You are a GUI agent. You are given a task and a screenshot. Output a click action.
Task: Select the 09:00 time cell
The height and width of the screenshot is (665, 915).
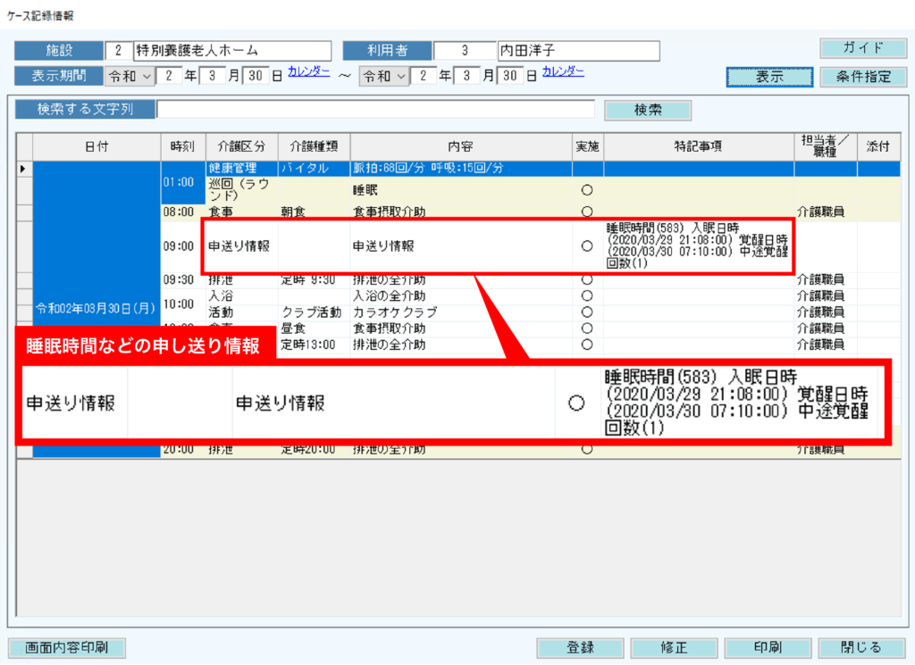(180, 246)
